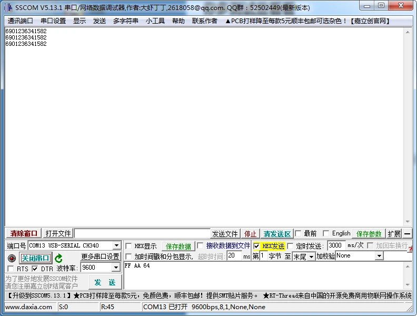Tick the English language checkbox
The width and height of the screenshot is (417, 316).
point(326,233)
